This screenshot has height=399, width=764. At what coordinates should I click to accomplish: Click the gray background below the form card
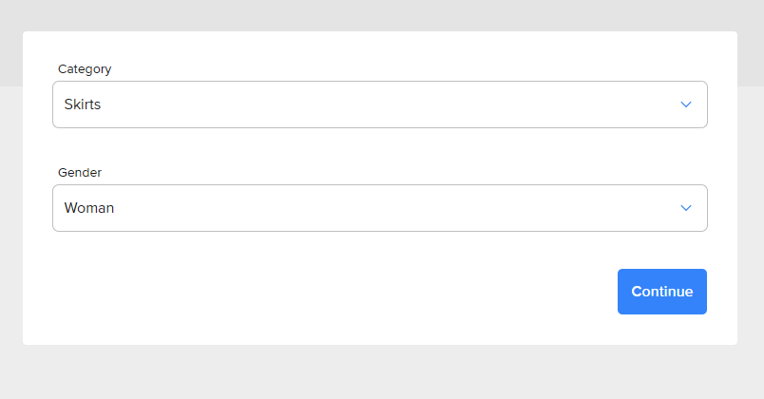380,372
